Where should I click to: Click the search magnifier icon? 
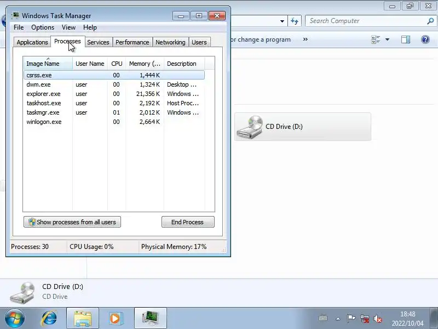pyautogui.click(x=430, y=21)
